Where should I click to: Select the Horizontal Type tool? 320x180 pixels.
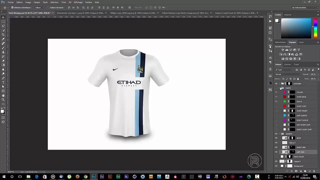point(3,82)
